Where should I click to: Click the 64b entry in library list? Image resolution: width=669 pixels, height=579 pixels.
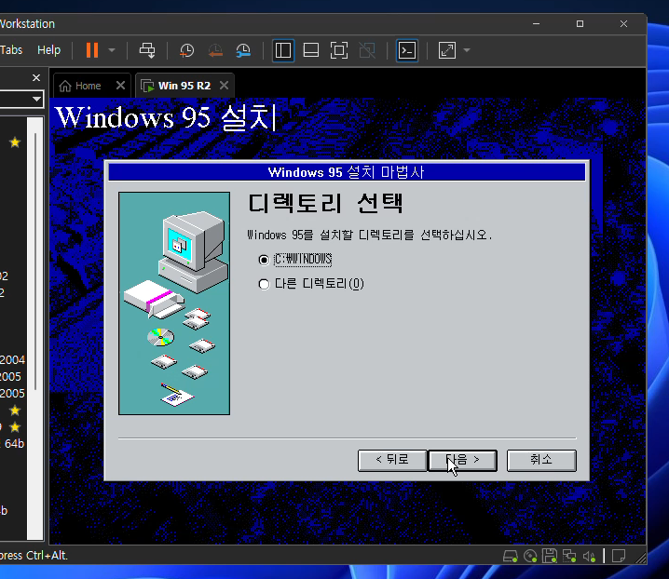(14, 444)
